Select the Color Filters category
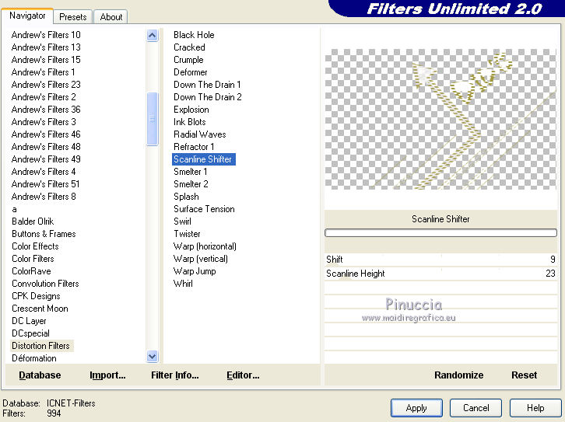This screenshot has width=565, height=422. 33,259
